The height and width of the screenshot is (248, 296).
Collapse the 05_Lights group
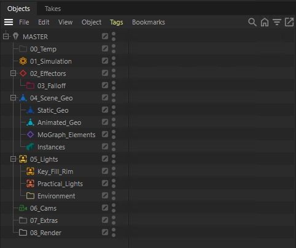13,159
